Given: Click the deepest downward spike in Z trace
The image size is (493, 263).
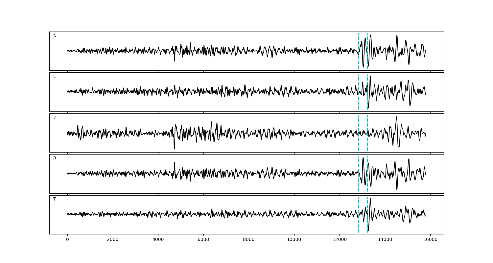Looking at the screenshot, I should click(x=174, y=149).
